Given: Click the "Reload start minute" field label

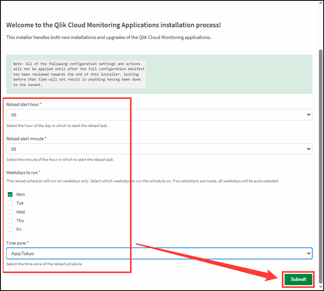Looking at the screenshot, I should (25, 138).
